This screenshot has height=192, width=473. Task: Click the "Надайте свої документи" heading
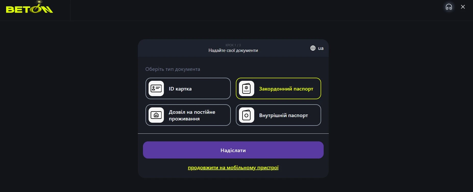(233, 50)
